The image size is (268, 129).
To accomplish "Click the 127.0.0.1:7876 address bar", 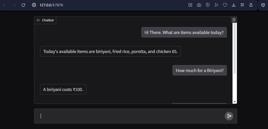I will pyautogui.click(x=51, y=5).
